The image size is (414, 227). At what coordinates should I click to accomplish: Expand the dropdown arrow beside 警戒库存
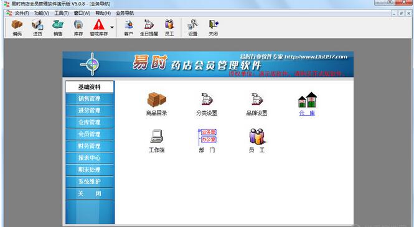(112, 27)
